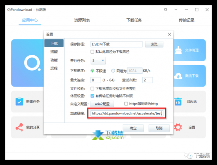
Task: Click 文件清理 label text
Action: pos(192,50)
